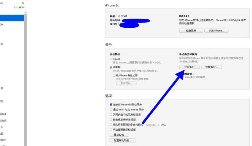The width and height of the screenshot is (252, 146).
Task: Open the 128 kbps bitrate dropdown
Action: click(152, 124)
